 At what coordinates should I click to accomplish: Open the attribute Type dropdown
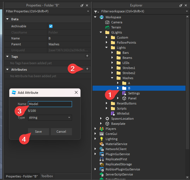coord(50,117)
